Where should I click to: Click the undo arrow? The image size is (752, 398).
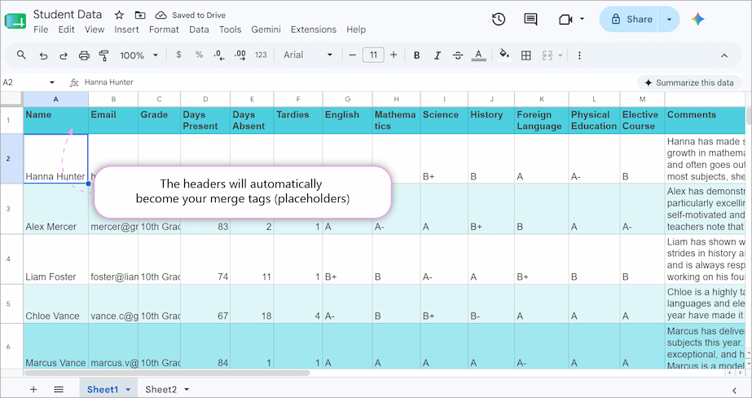[44, 55]
